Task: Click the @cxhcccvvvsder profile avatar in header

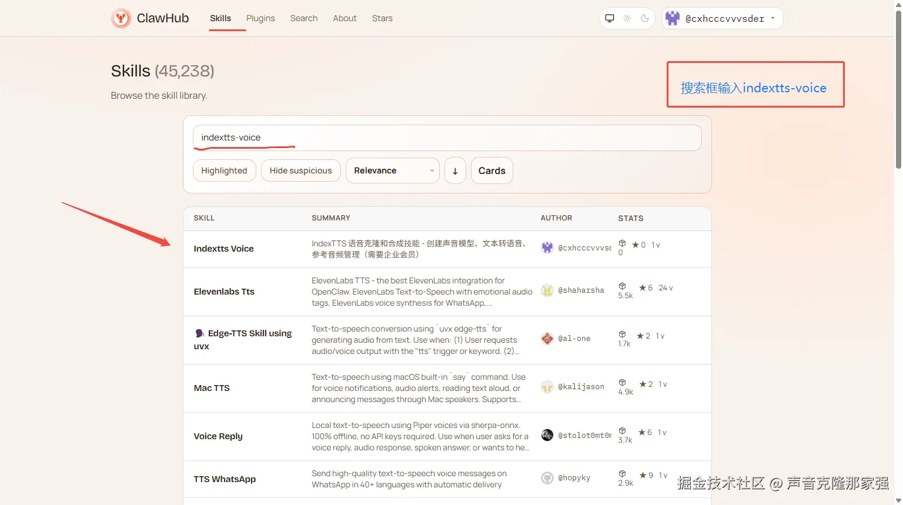Action: (x=673, y=18)
